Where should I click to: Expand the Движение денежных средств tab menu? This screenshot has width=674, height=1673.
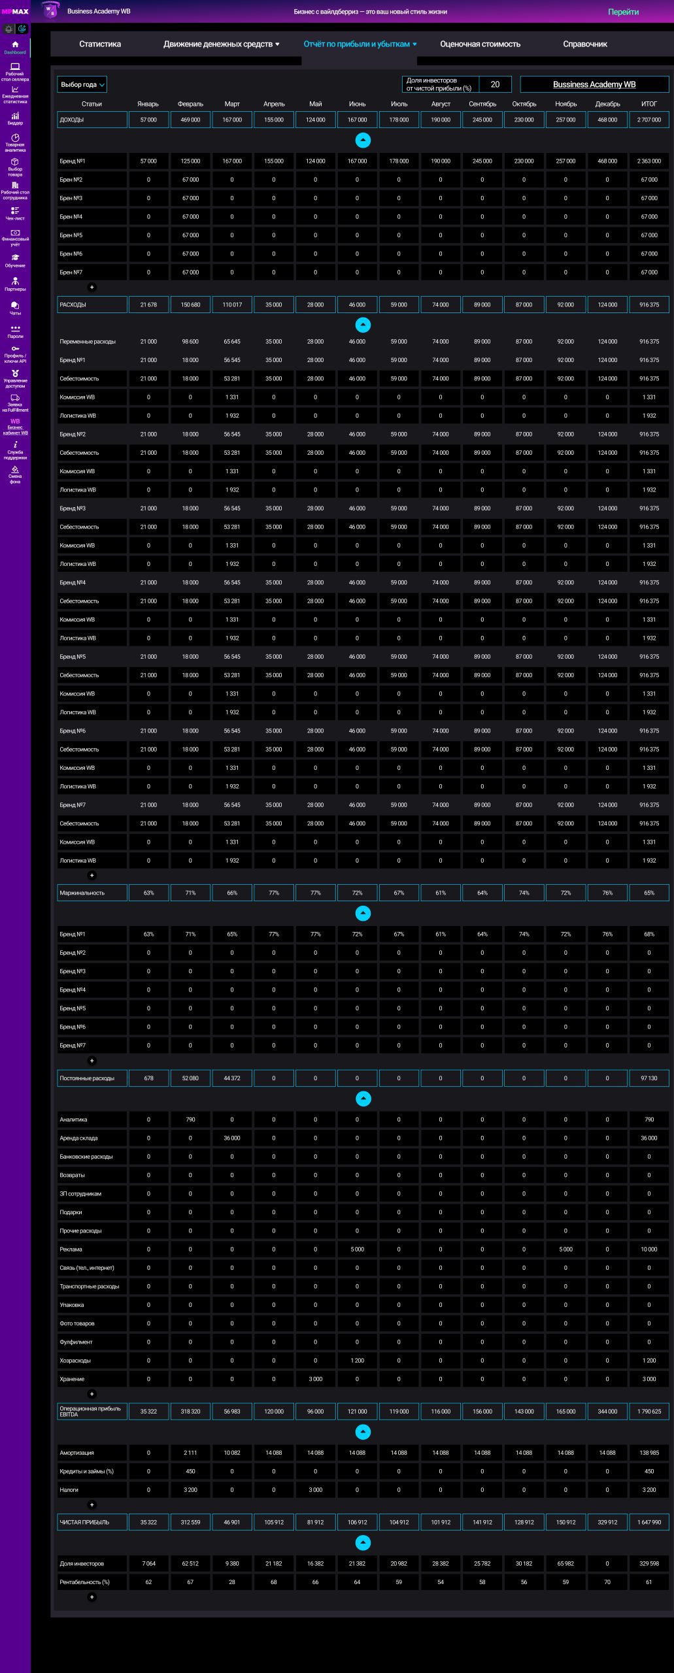click(x=221, y=44)
